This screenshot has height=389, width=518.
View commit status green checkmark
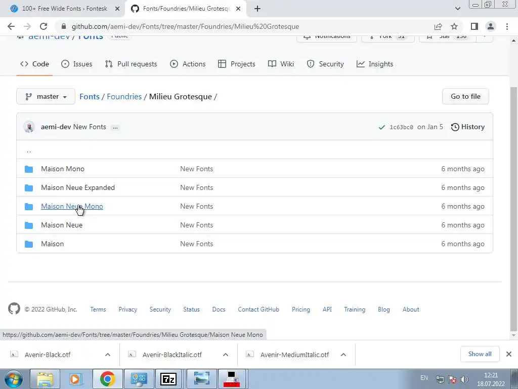click(381, 127)
